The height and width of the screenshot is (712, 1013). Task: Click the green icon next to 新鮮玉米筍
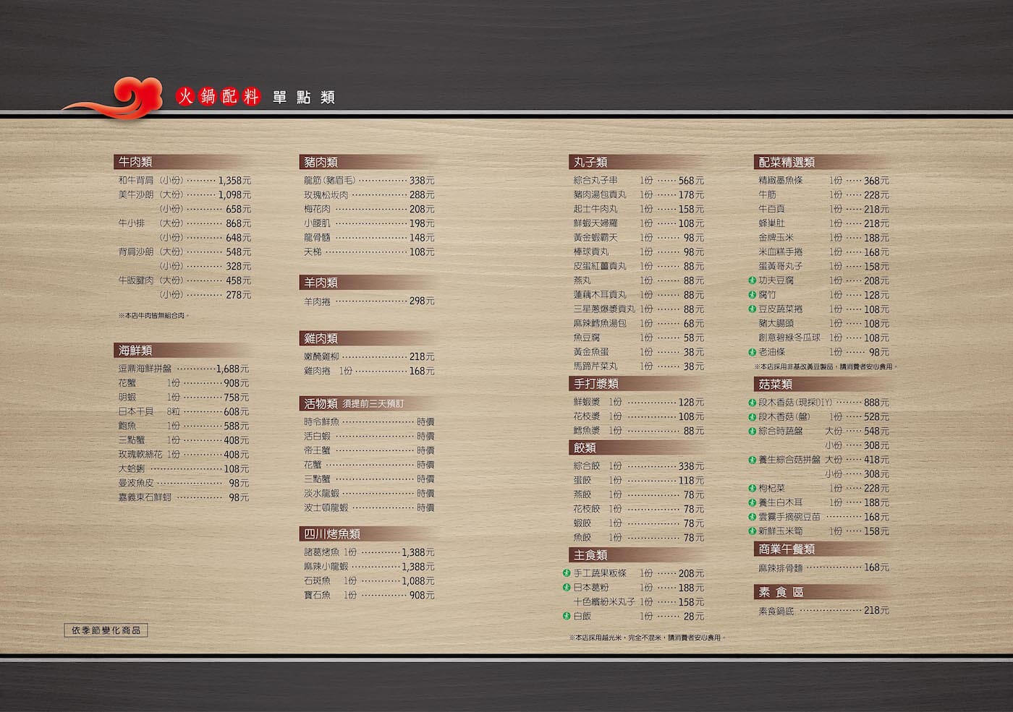pos(753,531)
